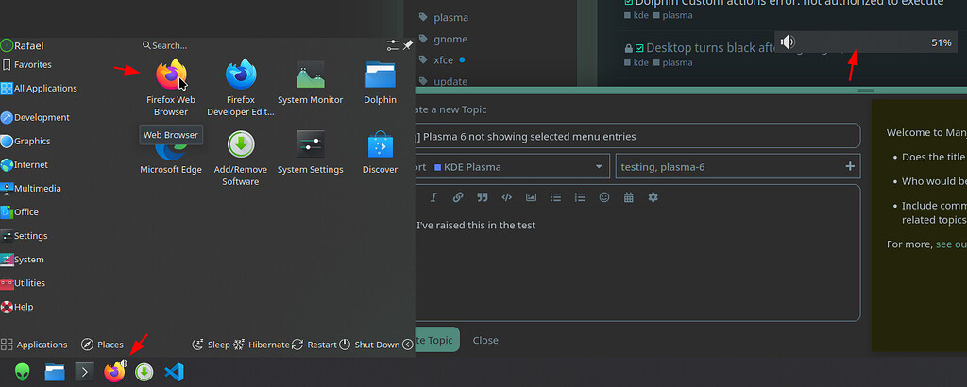
Task: Click Visual Studio Code in the taskbar
Action: [x=173, y=372]
